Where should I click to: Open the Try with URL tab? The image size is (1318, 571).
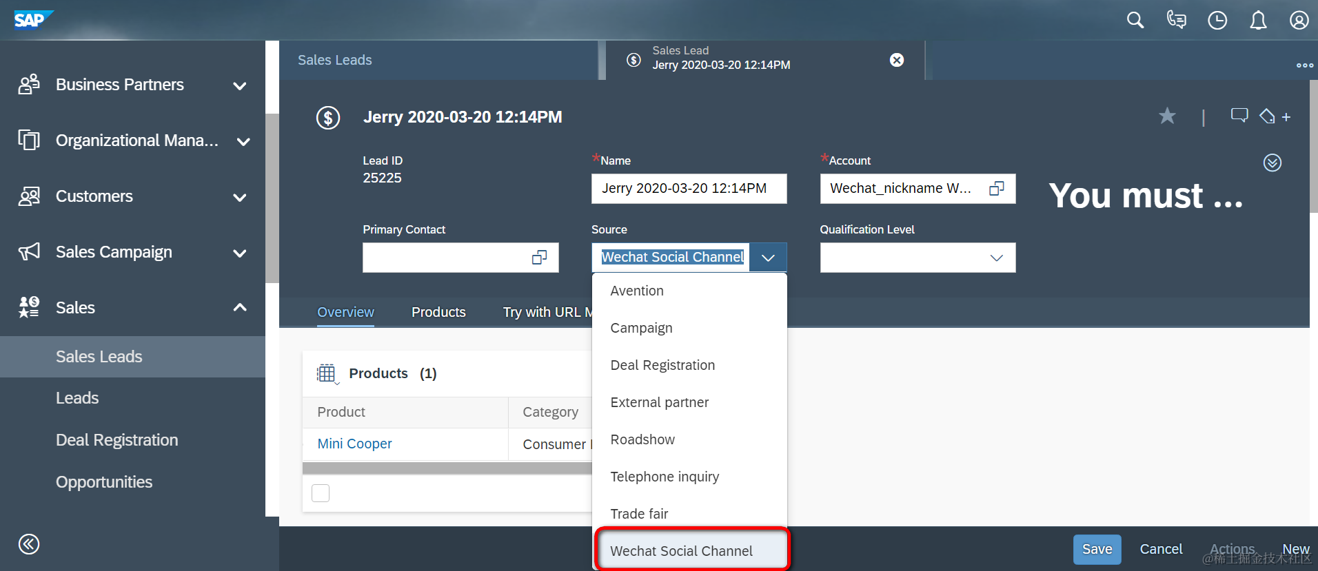point(547,312)
